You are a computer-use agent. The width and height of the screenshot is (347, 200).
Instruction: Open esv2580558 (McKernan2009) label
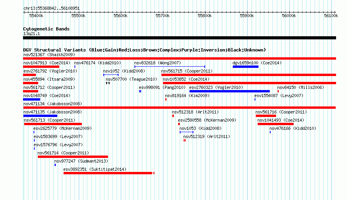pos(207,120)
